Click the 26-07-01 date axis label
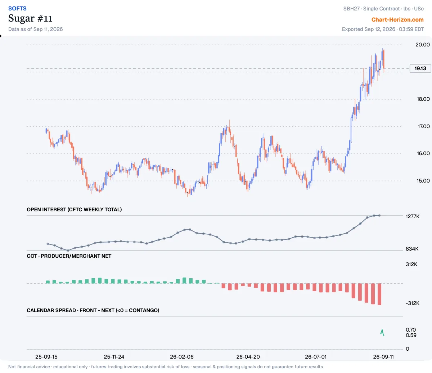 point(316,357)
